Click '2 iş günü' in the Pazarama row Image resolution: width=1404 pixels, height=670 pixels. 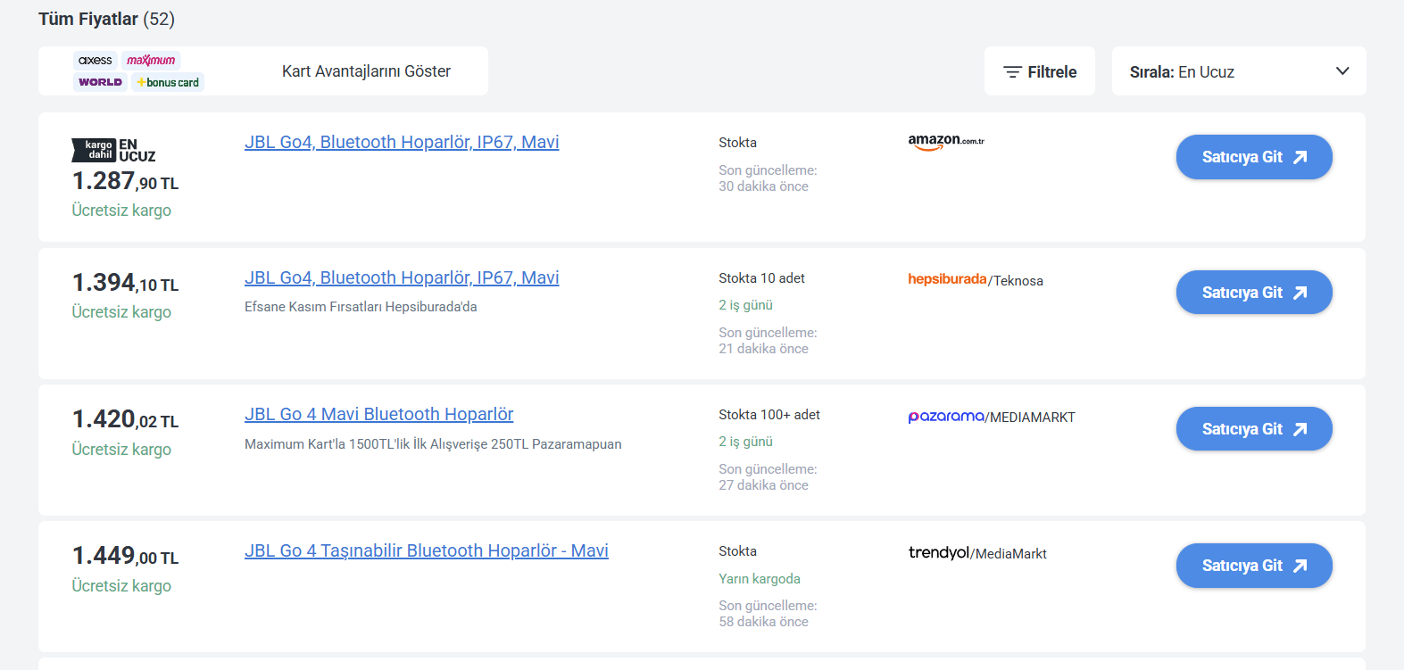pos(746,442)
